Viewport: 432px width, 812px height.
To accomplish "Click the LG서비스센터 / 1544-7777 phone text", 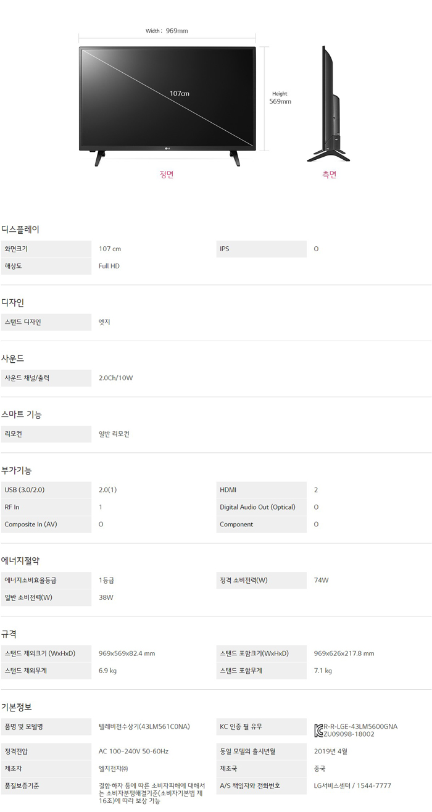I will pos(352,786).
